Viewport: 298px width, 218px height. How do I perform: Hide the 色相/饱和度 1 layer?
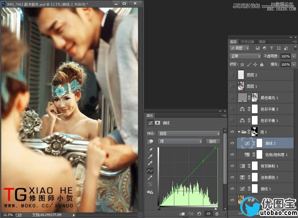pyautogui.click(x=232, y=154)
